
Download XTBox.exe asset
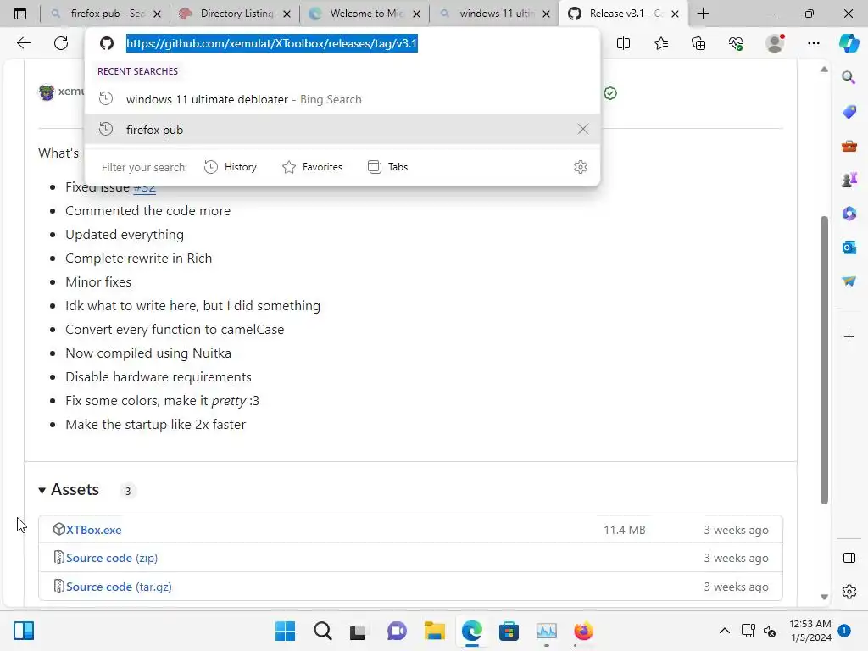93,530
